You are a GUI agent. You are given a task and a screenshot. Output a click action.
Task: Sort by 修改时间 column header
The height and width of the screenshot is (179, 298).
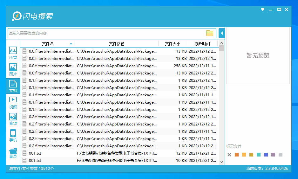(202, 44)
